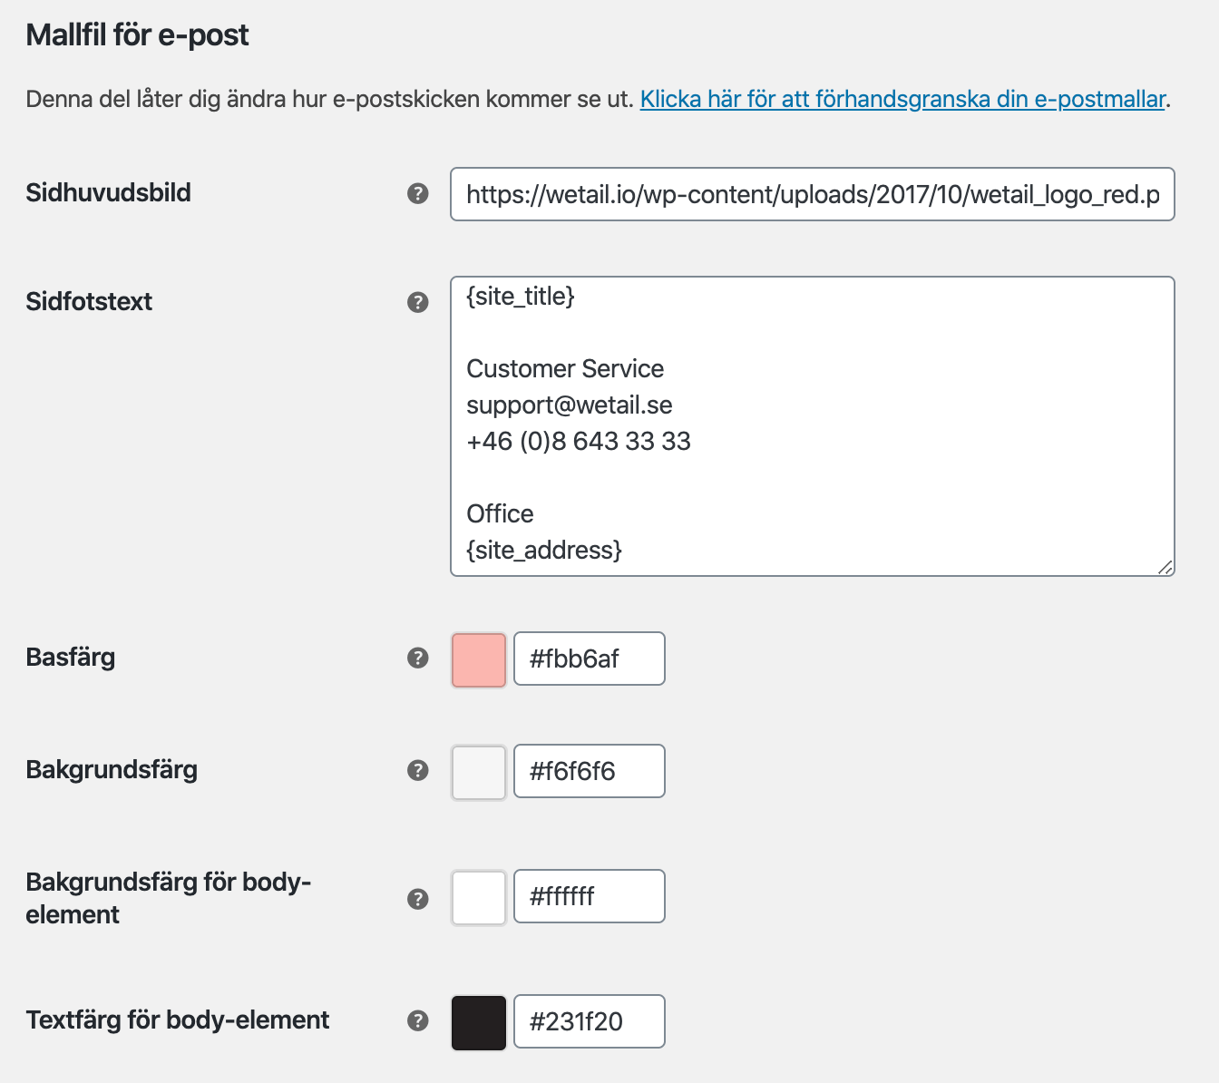Focus the hex field showing #ffffff

tap(590, 896)
